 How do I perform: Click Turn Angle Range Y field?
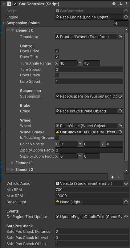coord(91,63)
